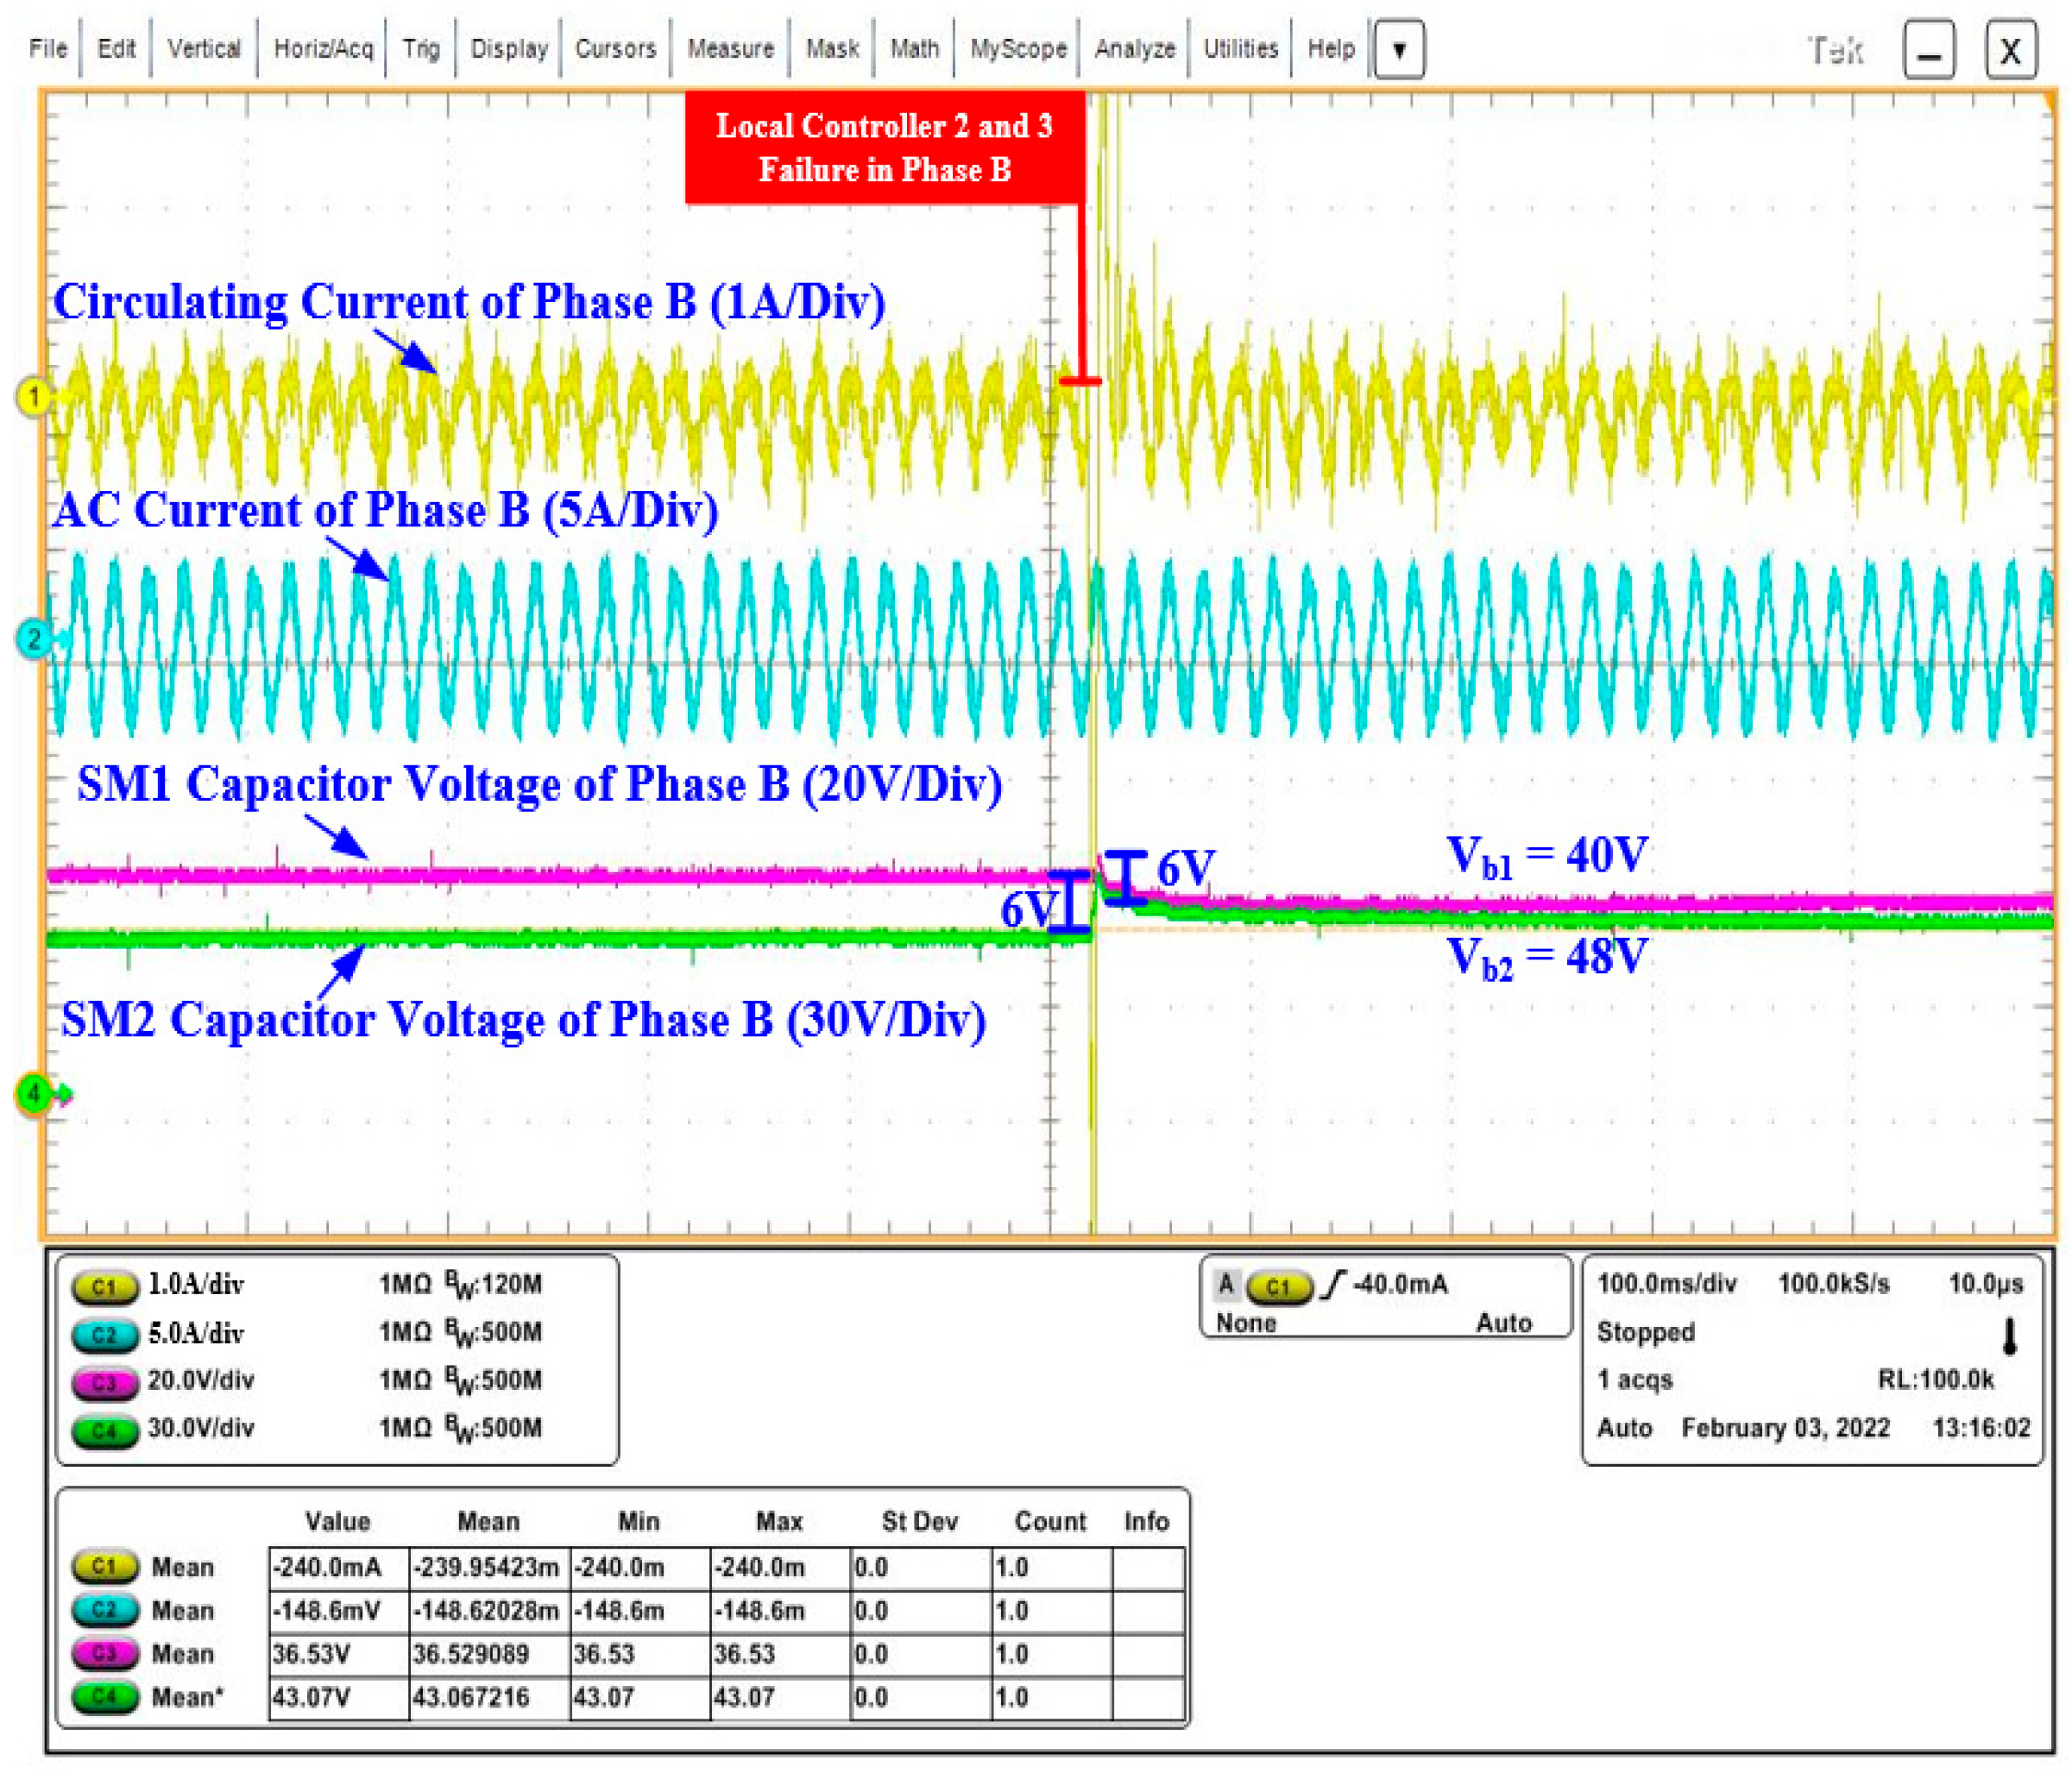Image resolution: width=2072 pixels, height=1773 pixels.
Task: Click the 100.0ms/div timebase readout
Action: pos(1666,1283)
